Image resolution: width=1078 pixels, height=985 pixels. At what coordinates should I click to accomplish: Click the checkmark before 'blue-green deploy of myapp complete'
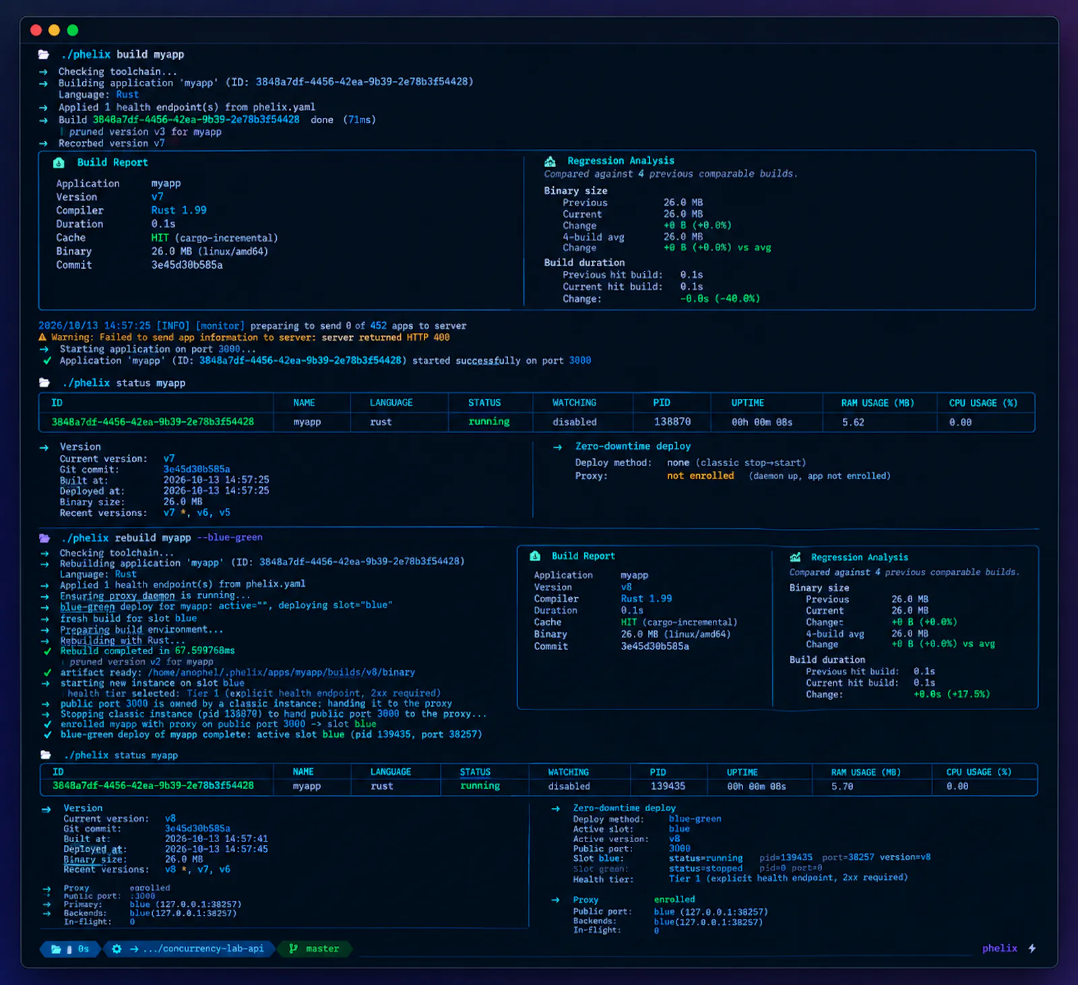point(47,734)
